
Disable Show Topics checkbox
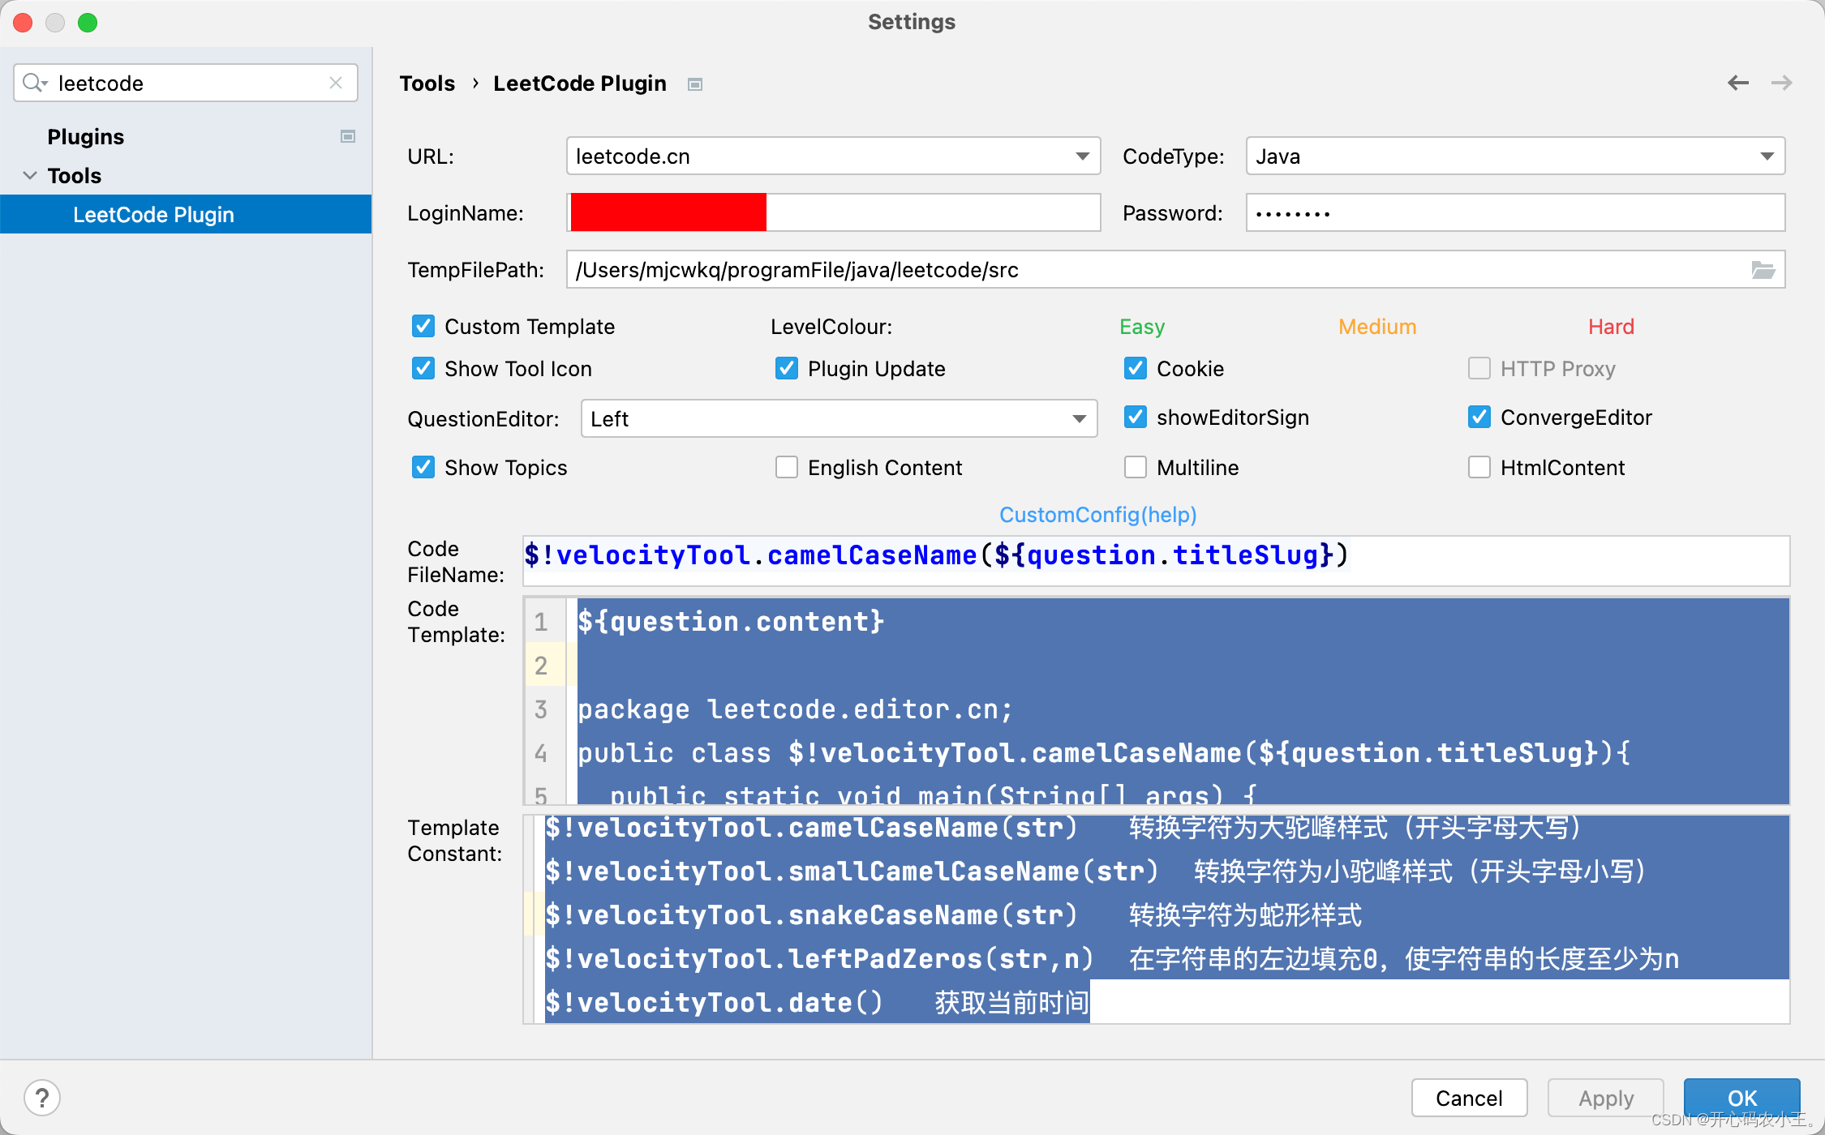(x=423, y=467)
